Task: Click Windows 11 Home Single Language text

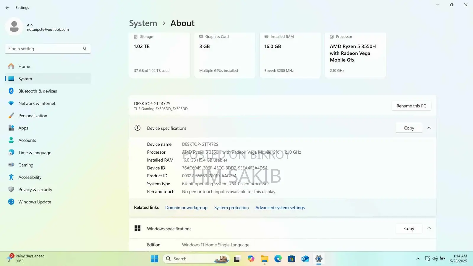Action: (x=216, y=245)
